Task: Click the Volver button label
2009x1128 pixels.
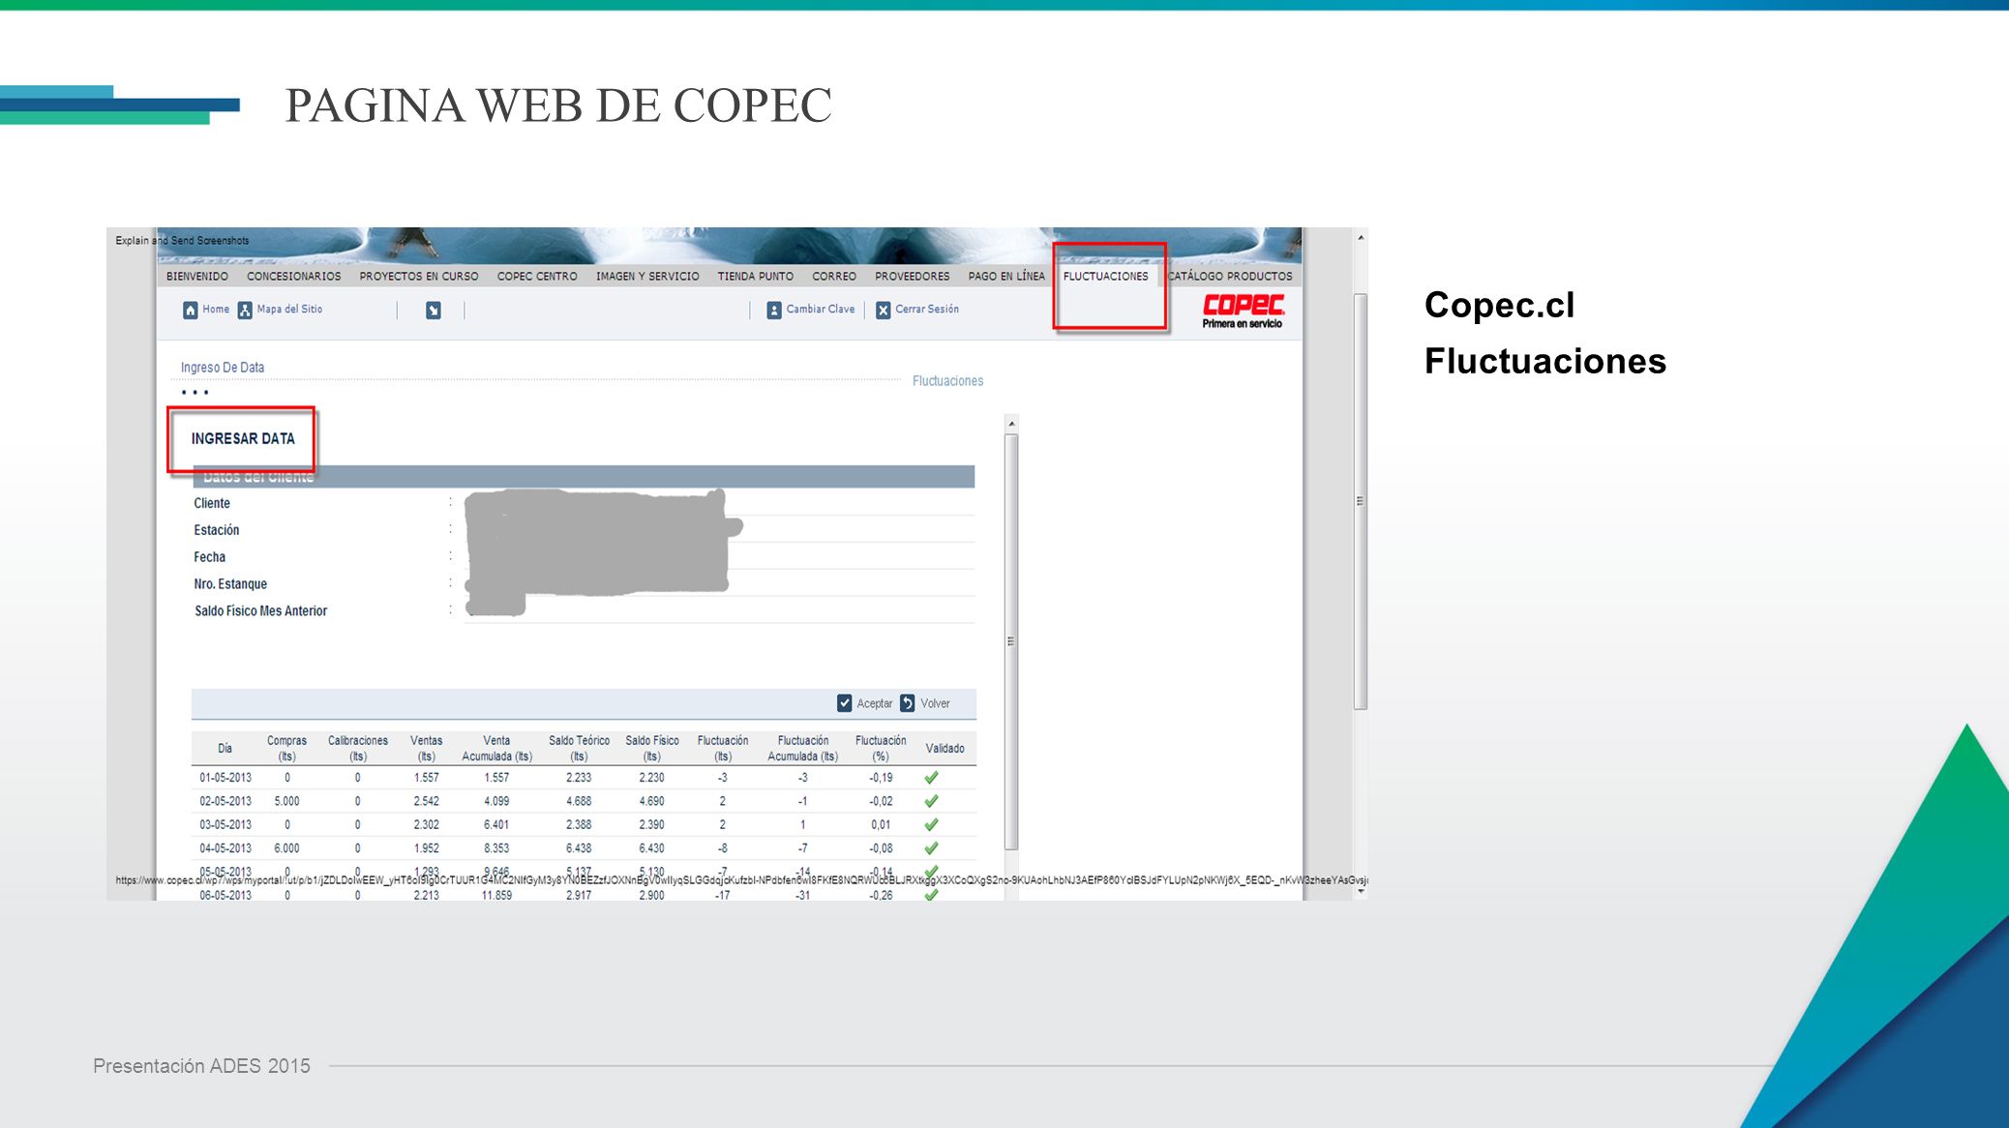Action: tap(935, 704)
